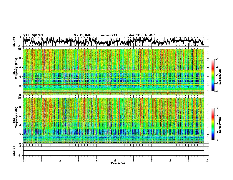Viewport: 233px width, 180px height.
Task: Click the "Time (min)" axis label
Action: [x=118, y=163]
